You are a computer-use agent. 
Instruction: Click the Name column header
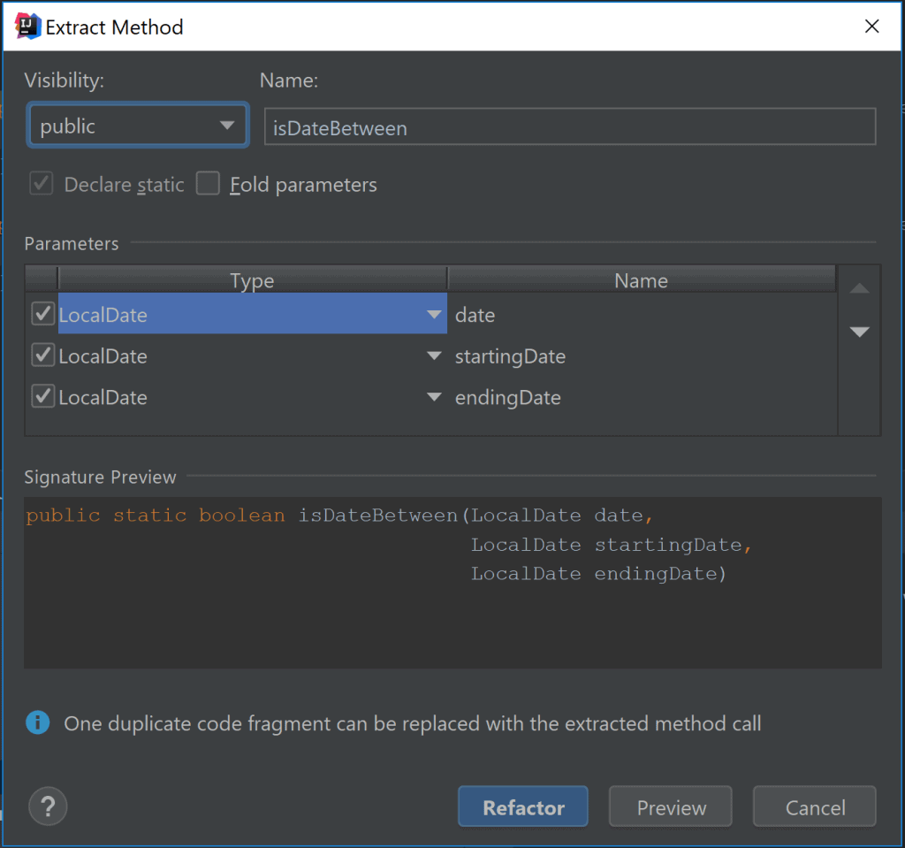[642, 280]
